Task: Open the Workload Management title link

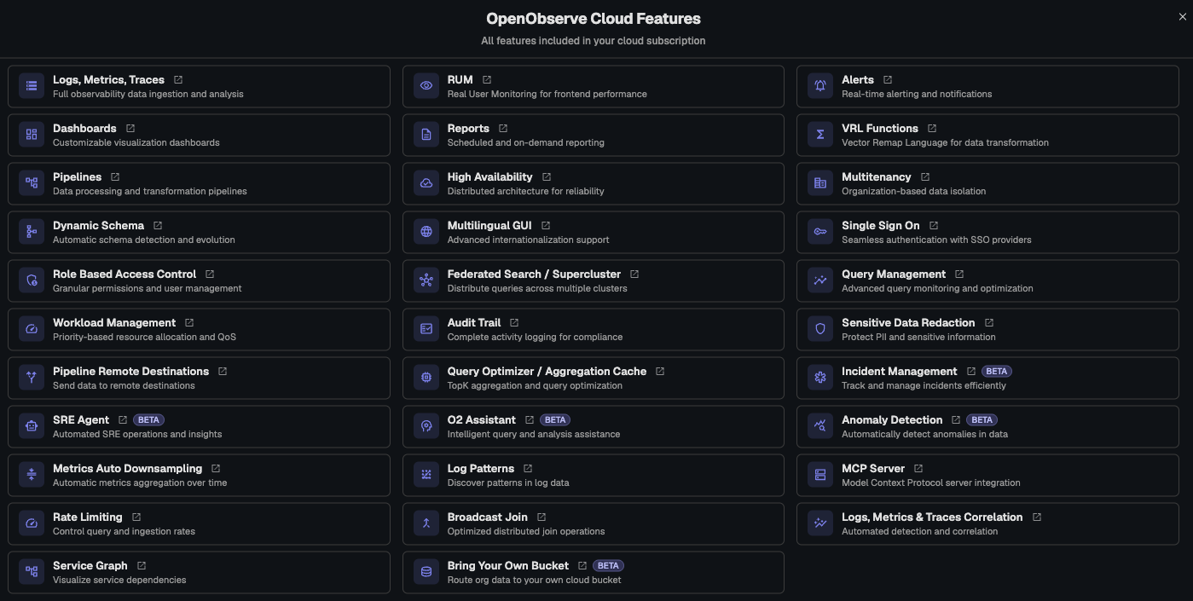Action: point(114,323)
